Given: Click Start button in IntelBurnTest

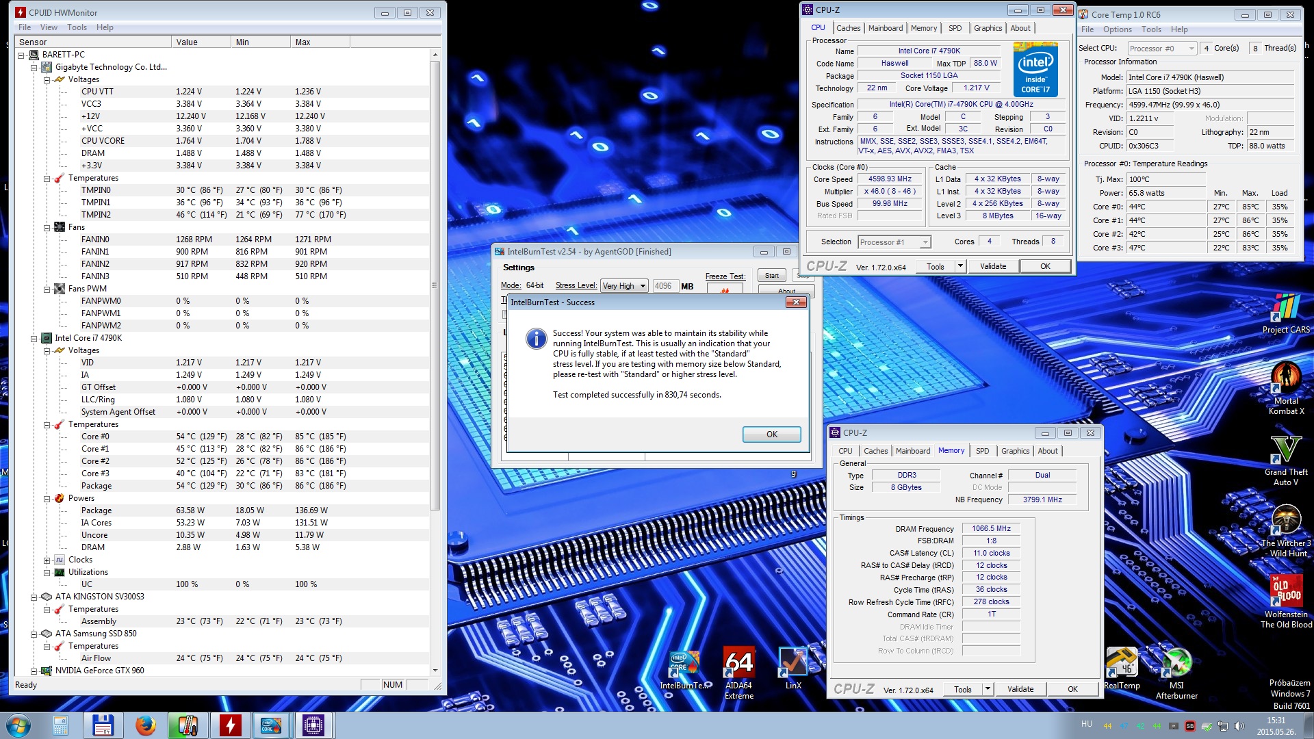Looking at the screenshot, I should [772, 275].
